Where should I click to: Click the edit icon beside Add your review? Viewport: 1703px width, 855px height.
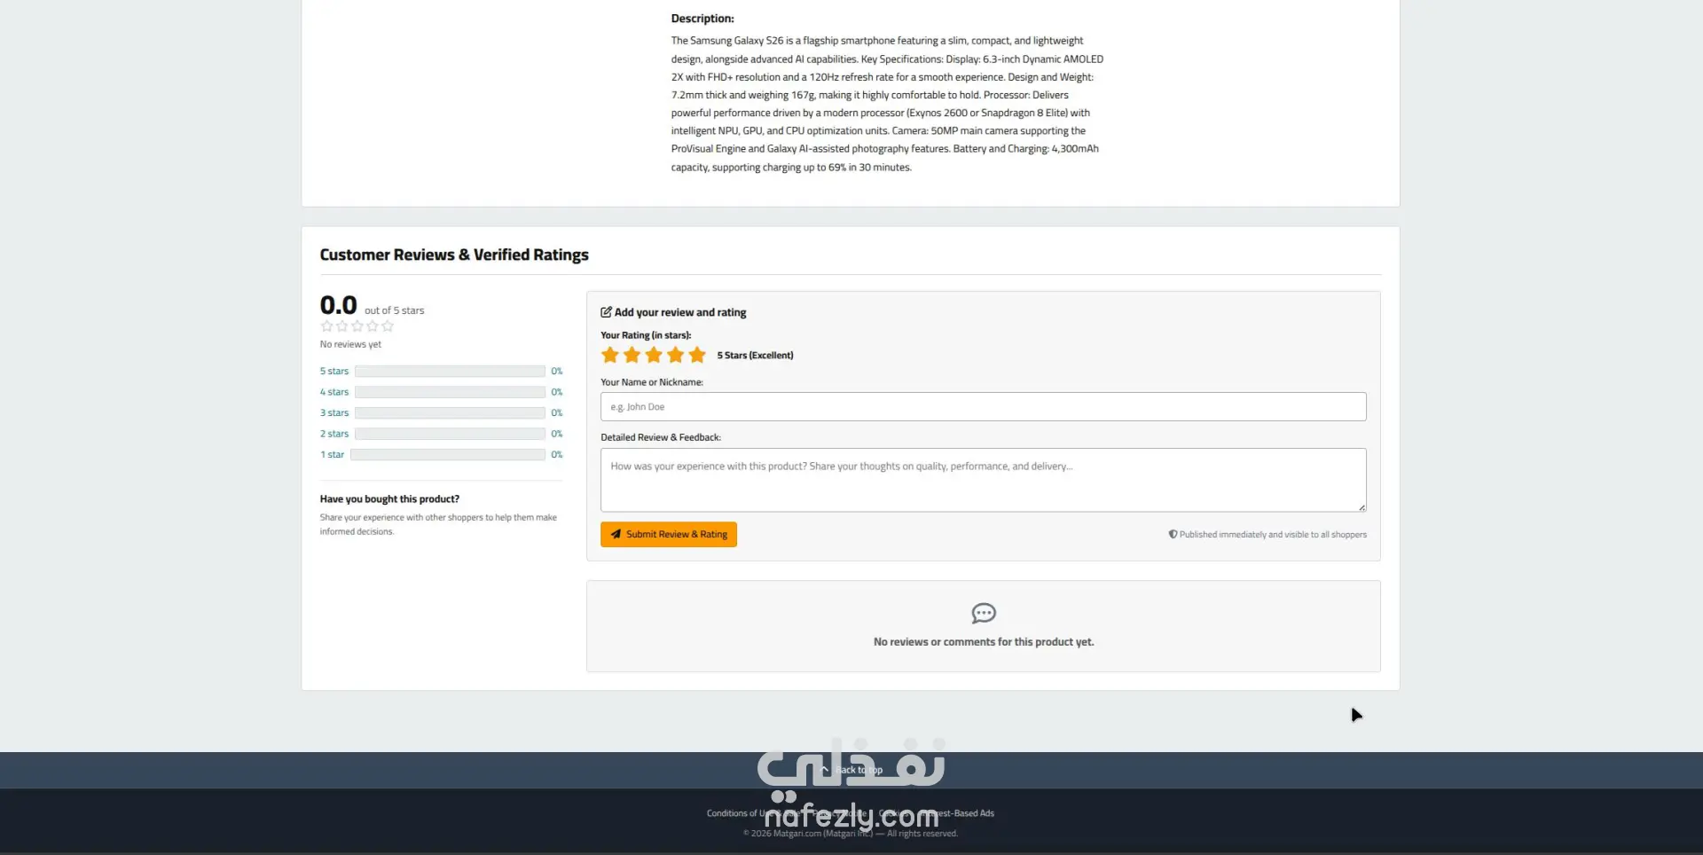[x=606, y=312]
